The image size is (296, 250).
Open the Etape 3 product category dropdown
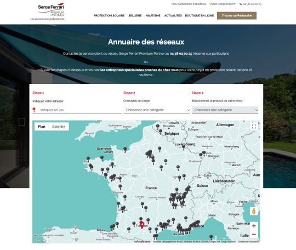[x=225, y=110]
